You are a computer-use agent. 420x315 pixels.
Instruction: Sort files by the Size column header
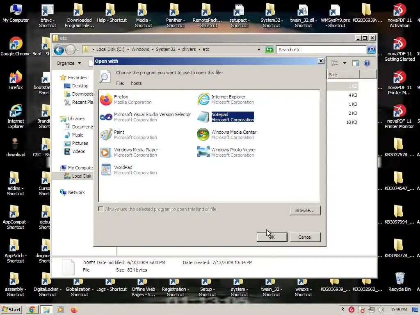pos(343,75)
